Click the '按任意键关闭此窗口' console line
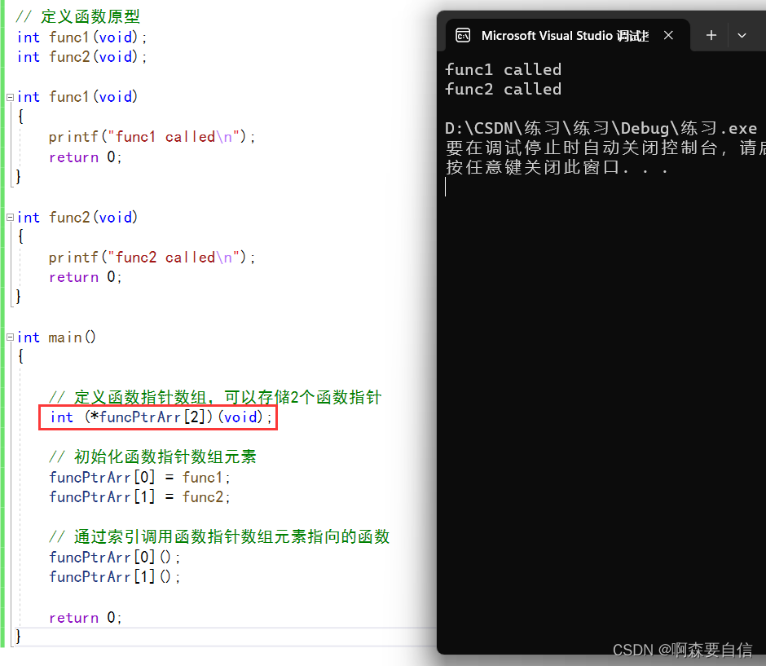The width and height of the screenshot is (766, 666). [556, 168]
